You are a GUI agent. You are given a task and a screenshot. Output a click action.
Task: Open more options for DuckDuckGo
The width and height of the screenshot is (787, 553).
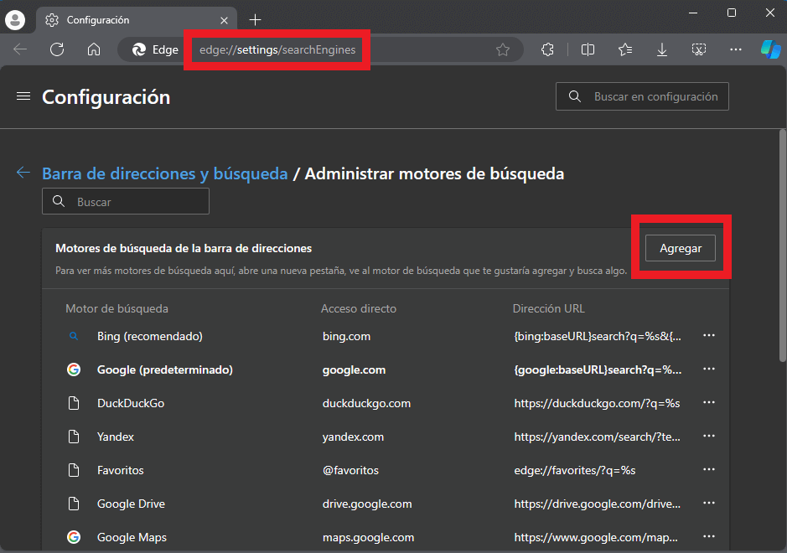click(709, 402)
